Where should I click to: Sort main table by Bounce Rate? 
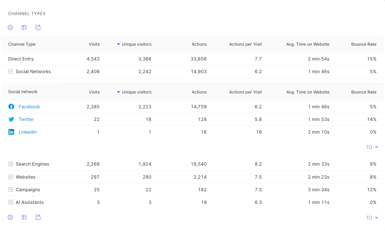[363, 44]
